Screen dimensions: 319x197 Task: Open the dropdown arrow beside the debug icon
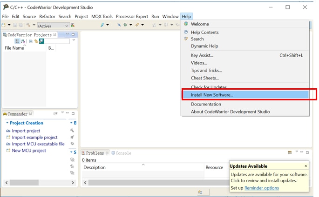pos(131,25)
